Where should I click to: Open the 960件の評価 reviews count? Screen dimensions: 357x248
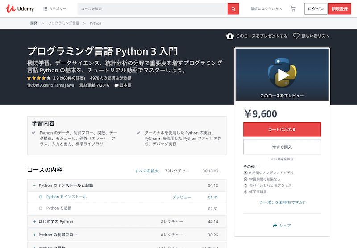pyautogui.click(x=72, y=78)
